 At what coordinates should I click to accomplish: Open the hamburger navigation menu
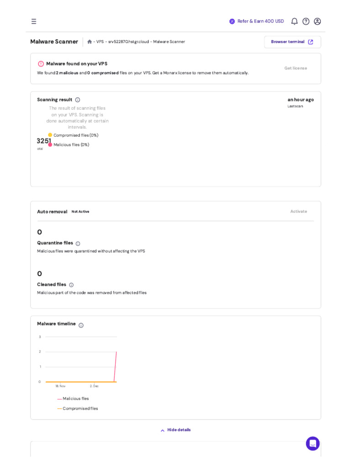[34, 21]
